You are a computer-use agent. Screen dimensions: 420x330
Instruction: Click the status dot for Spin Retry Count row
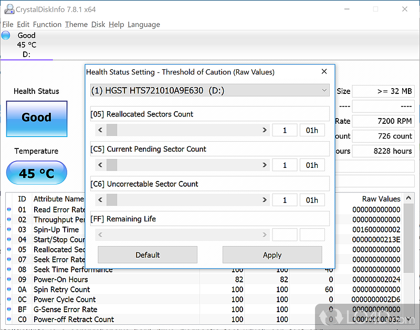point(9,289)
